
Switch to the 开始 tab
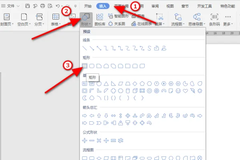tap(88, 6)
